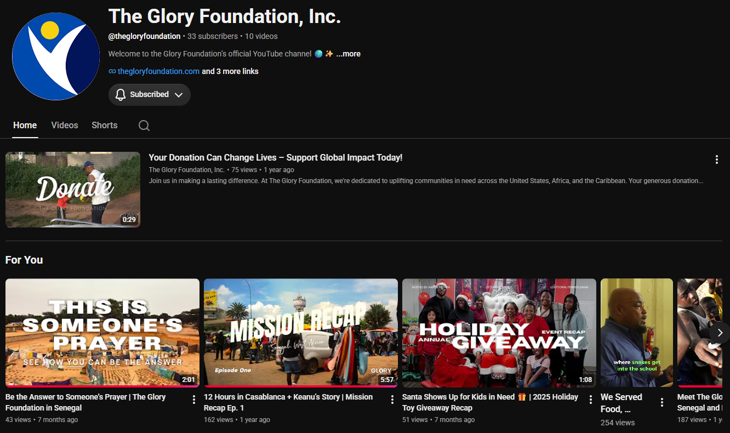Switch to the Home tab
730x433 pixels.
[25, 125]
